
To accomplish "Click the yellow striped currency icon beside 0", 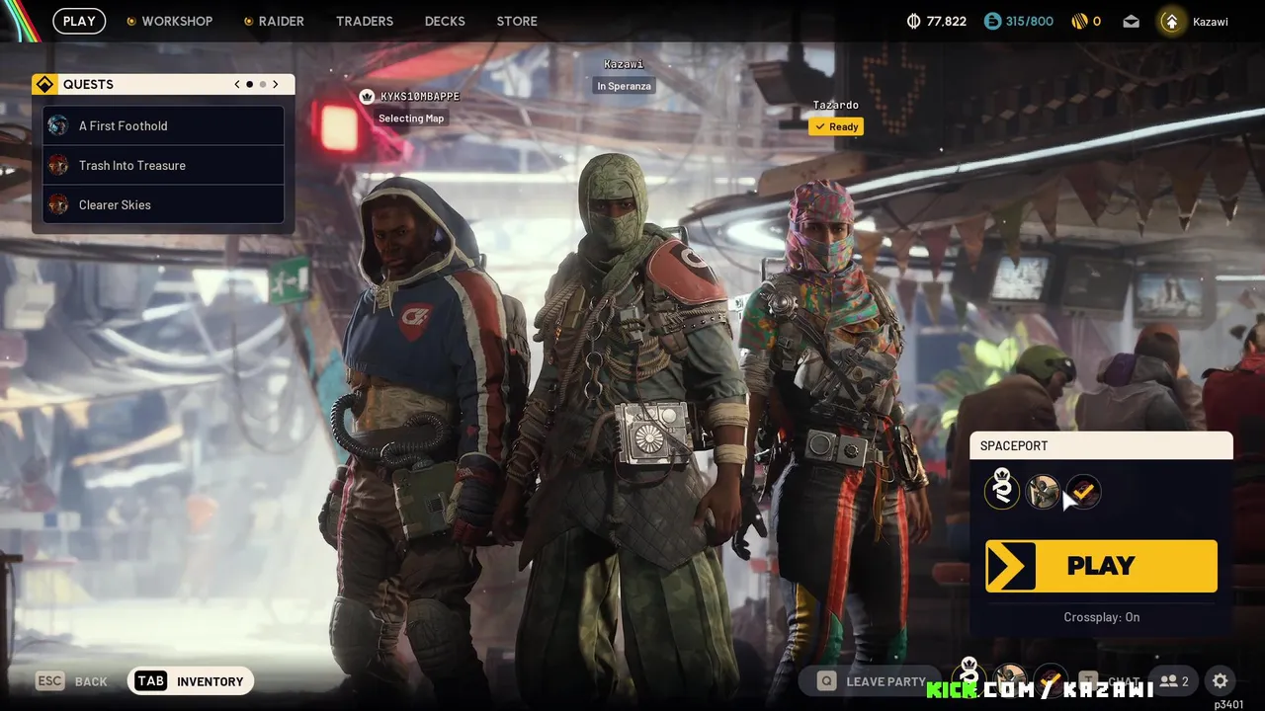I will pos(1080,21).
